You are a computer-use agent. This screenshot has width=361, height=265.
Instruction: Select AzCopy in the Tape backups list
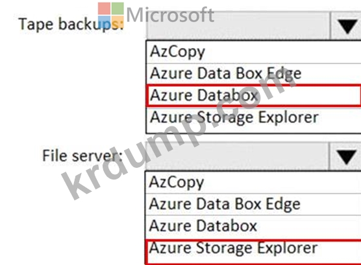(x=253, y=52)
